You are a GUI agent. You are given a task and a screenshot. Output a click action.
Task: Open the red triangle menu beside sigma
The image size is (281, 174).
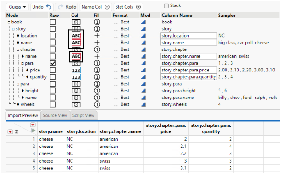10,132
